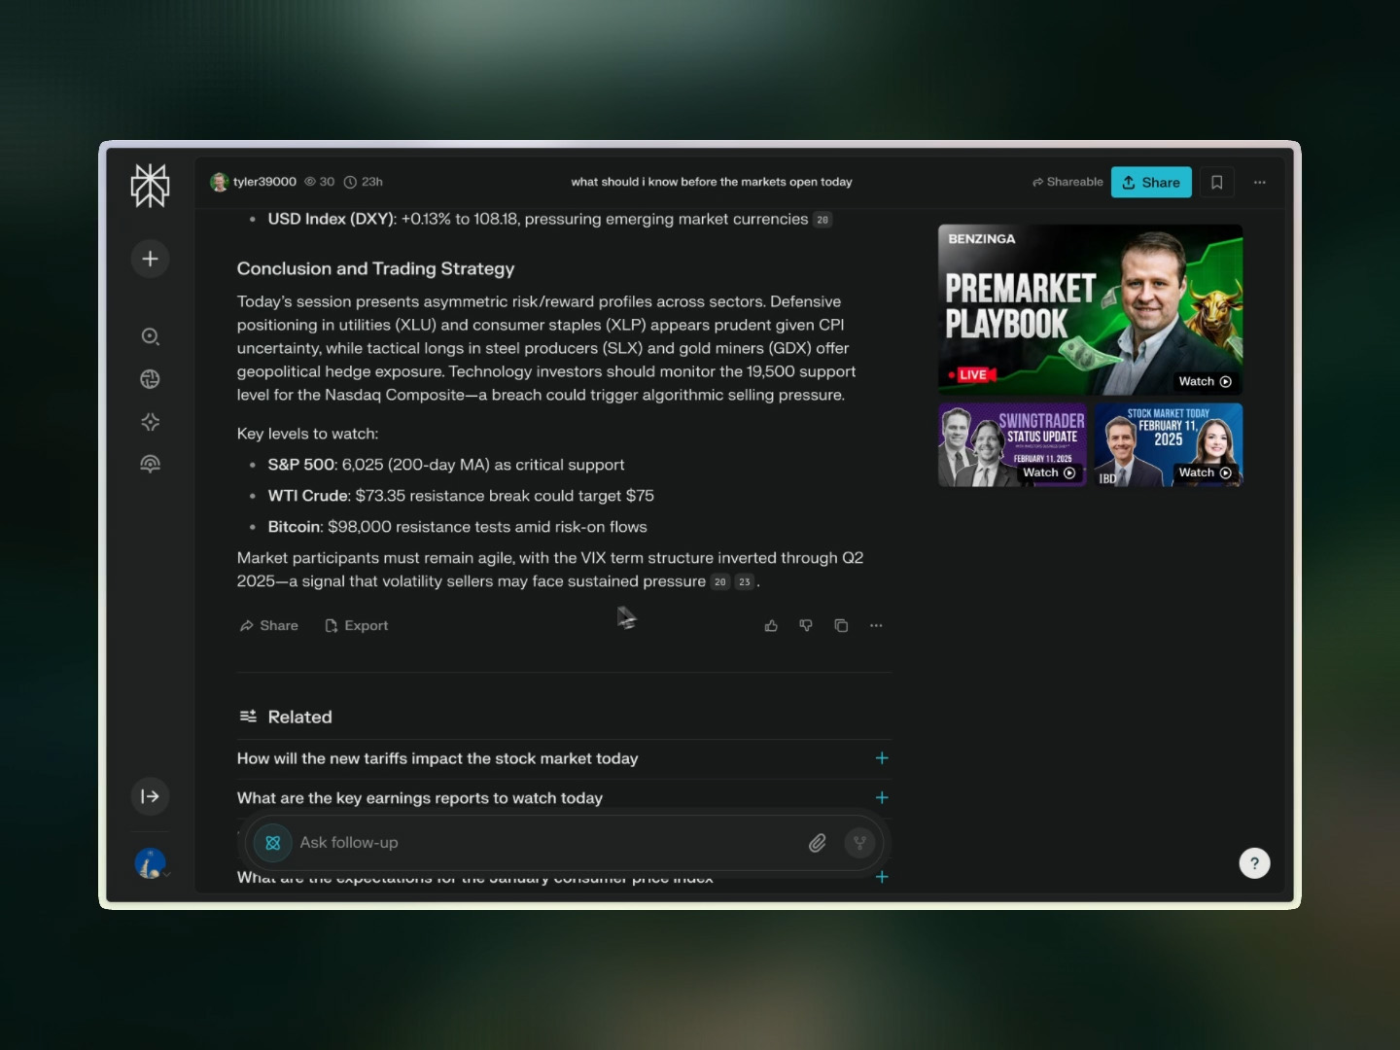The height and width of the screenshot is (1050, 1400).
Task: Open Discover globe icon in sidebar
Action: 150,379
